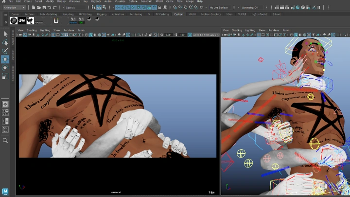
Task: Click the DG evaluation shelf icon
Action: click(81, 21)
